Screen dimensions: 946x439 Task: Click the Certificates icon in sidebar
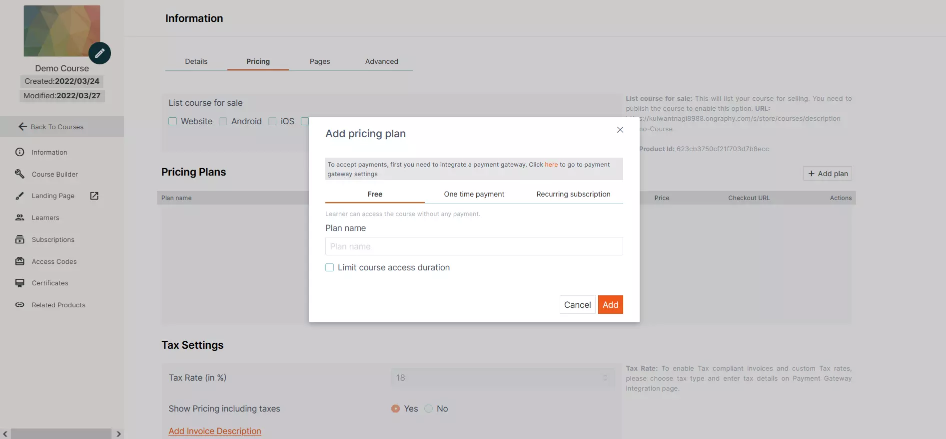(x=20, y=283)
